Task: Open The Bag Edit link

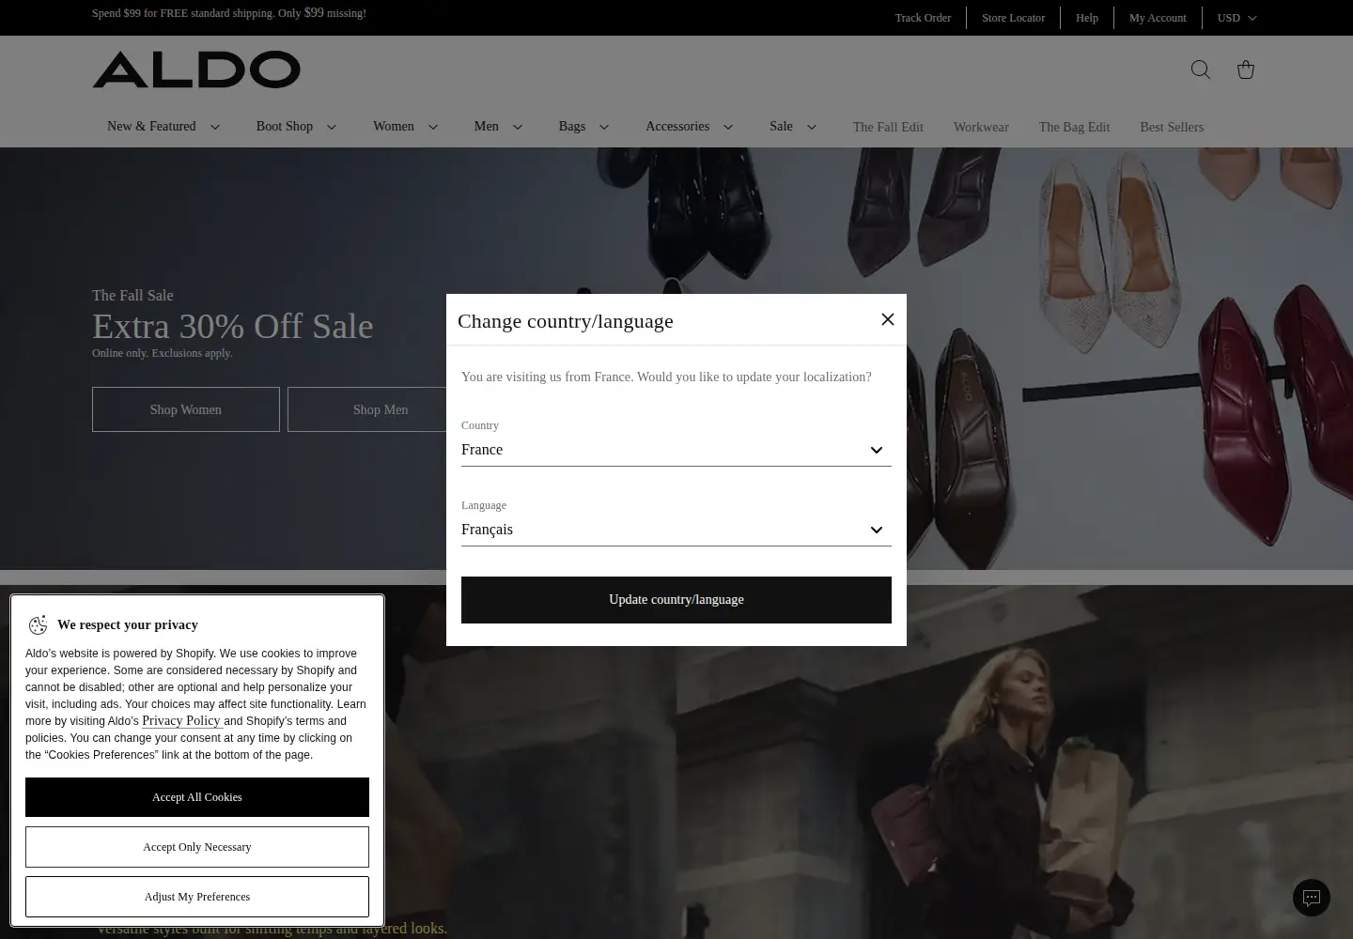Action: click(1074, 127)
